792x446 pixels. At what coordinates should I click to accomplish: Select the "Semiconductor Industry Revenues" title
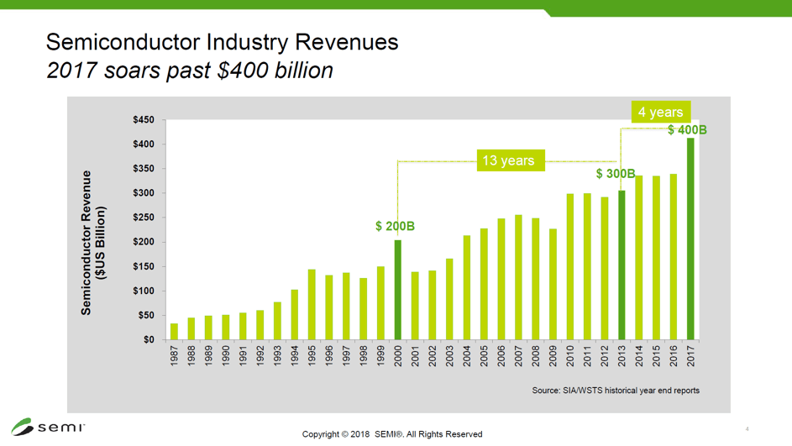[222, 42]
